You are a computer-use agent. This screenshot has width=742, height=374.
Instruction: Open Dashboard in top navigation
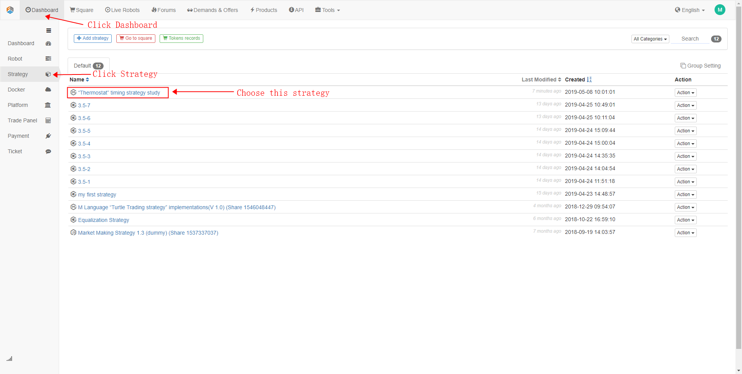(42, 10)
